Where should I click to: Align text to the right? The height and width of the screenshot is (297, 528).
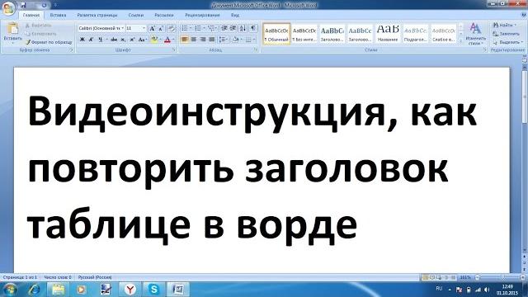203,40
